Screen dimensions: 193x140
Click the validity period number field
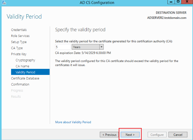point(63,47)
